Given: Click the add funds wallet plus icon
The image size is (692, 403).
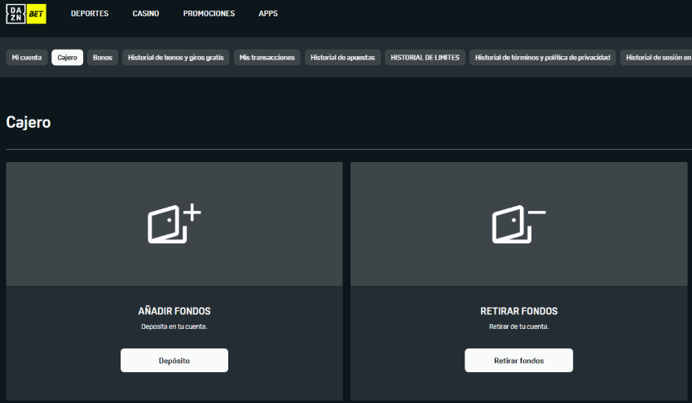Looking at the screenshot, I should 174,224.
